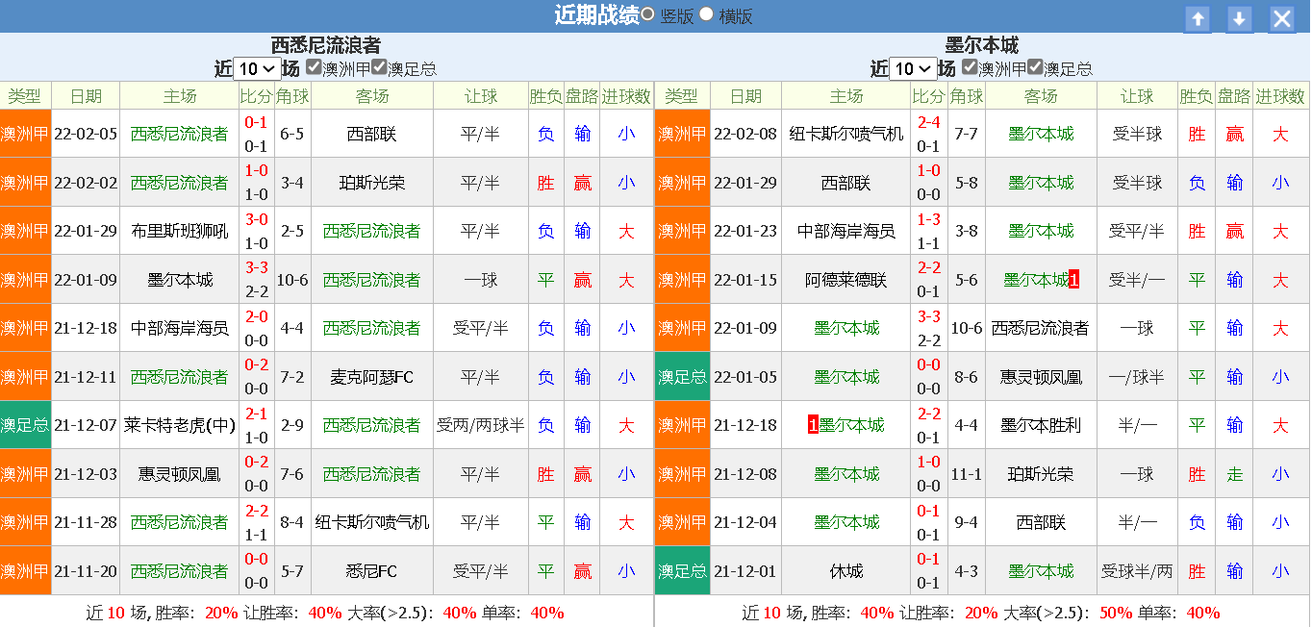Open match count dropdown for 西悉尼流浪者
The image size is (1312, 627).
[x=257, y=68]
